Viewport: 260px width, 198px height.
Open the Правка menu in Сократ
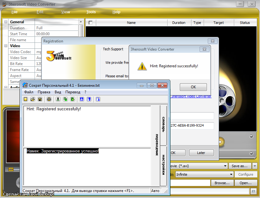[x=44, y=92]
